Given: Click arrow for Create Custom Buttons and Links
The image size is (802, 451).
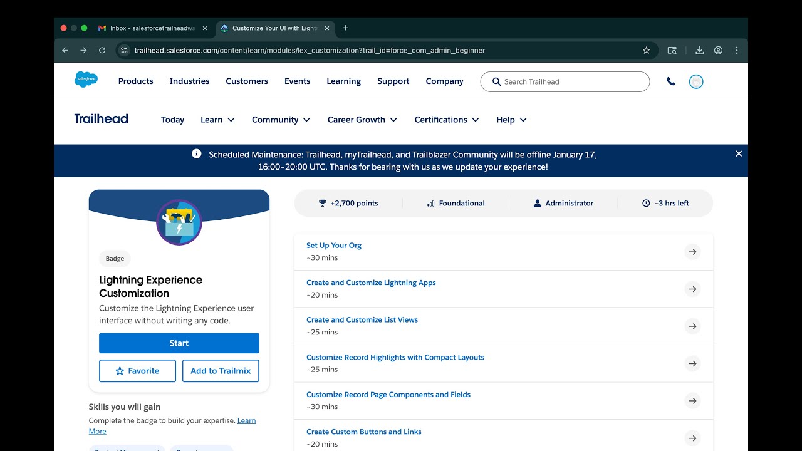Looking at the screenshot, I should tap(692, 438).
